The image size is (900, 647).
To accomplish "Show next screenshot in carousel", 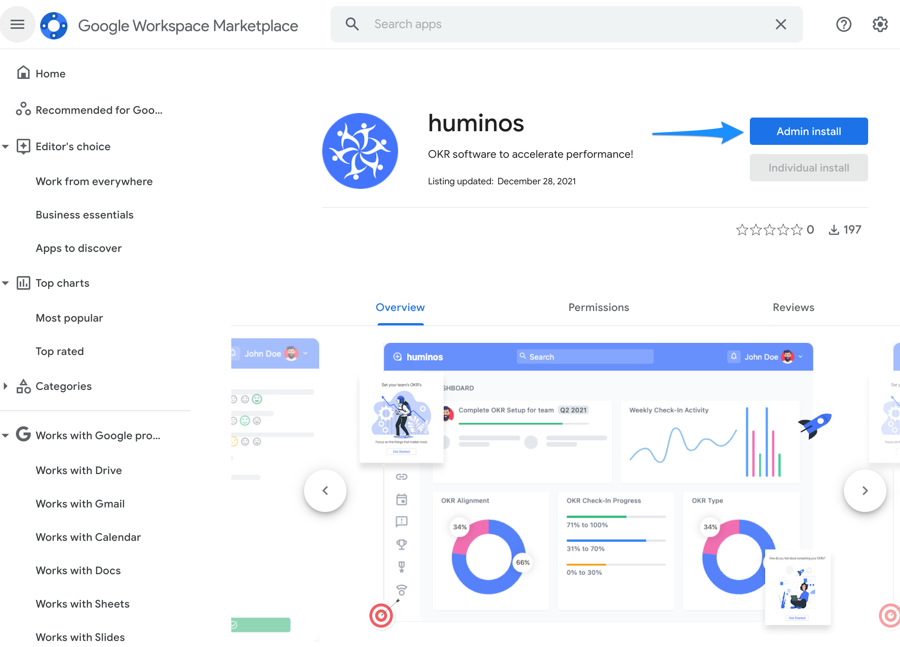I will tap(865, 491).
